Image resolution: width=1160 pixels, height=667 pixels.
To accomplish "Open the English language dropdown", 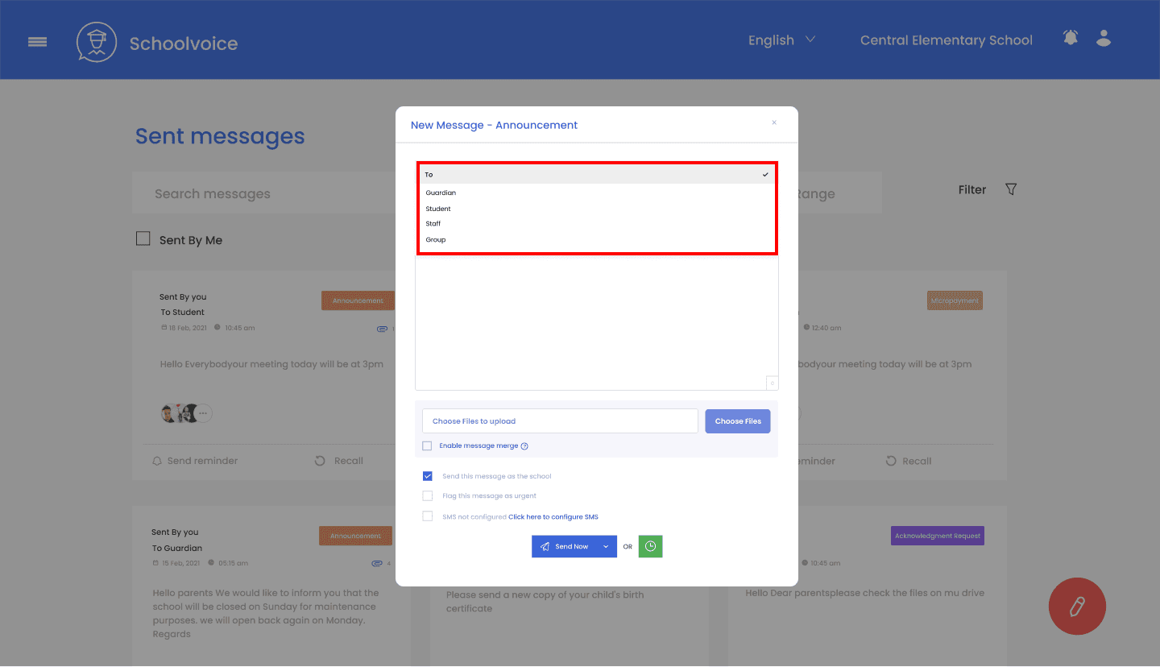I will [781, 39].
